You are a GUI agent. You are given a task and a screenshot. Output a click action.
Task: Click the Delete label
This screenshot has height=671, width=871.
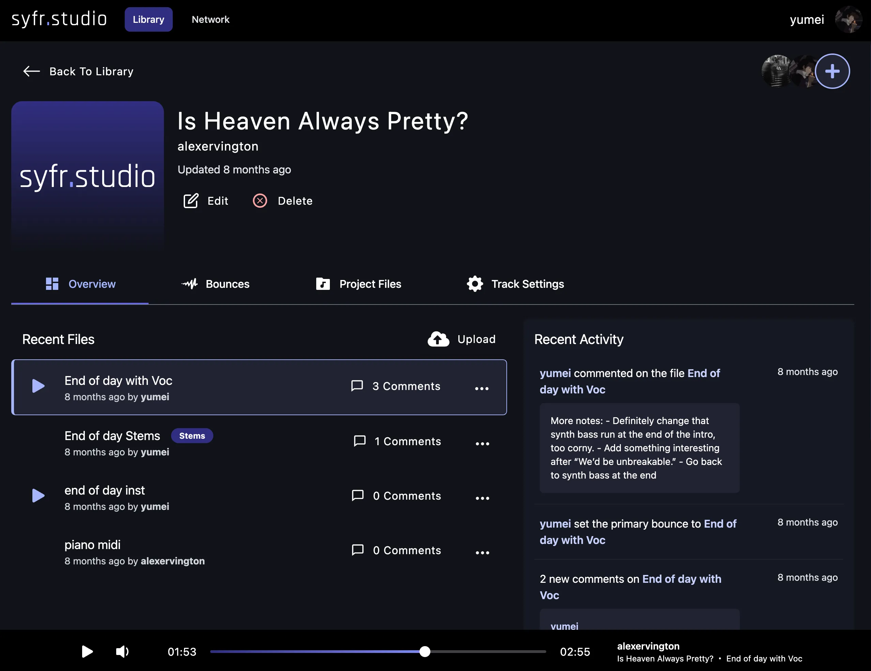pos(295,201)
